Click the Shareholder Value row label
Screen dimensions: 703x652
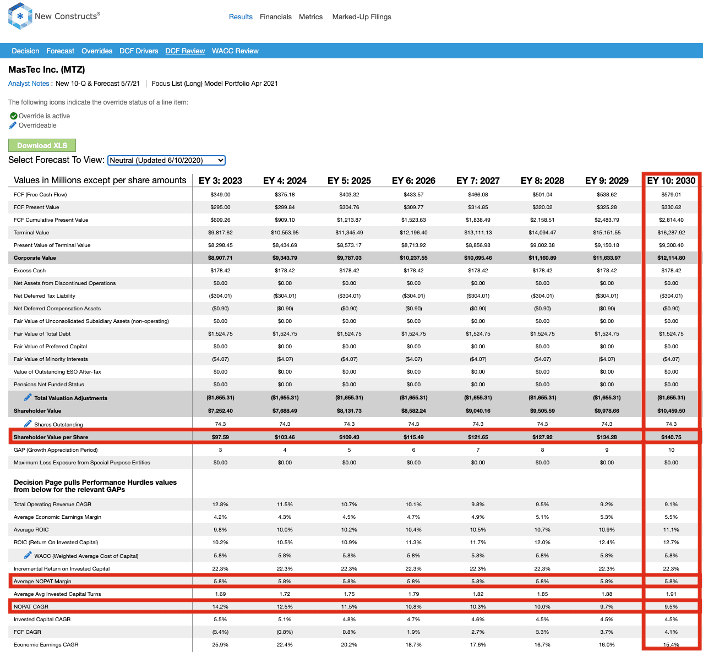[x=37, y=411]
